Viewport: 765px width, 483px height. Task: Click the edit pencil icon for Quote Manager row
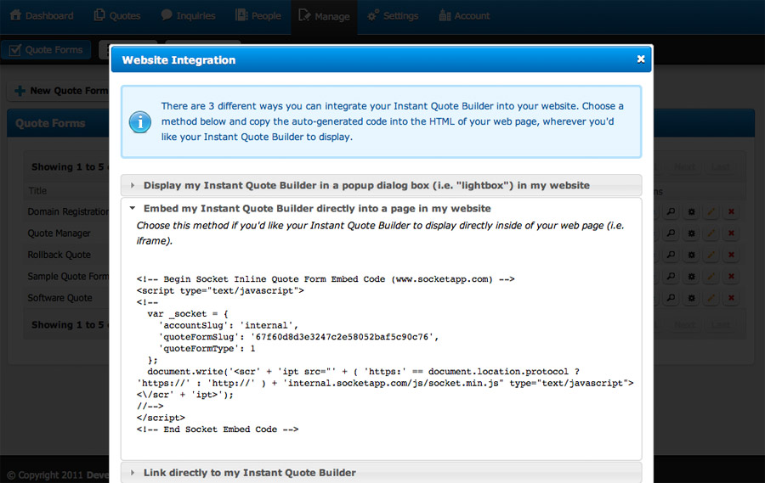coord(711,233)
